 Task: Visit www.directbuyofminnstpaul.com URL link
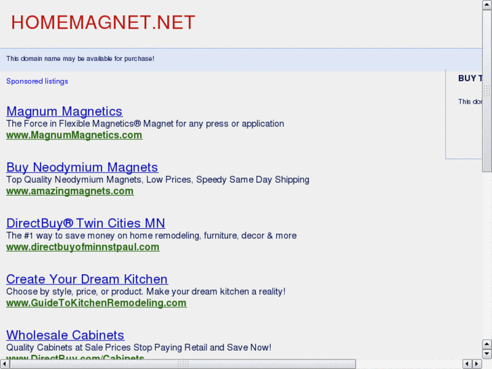click(83, 247)
